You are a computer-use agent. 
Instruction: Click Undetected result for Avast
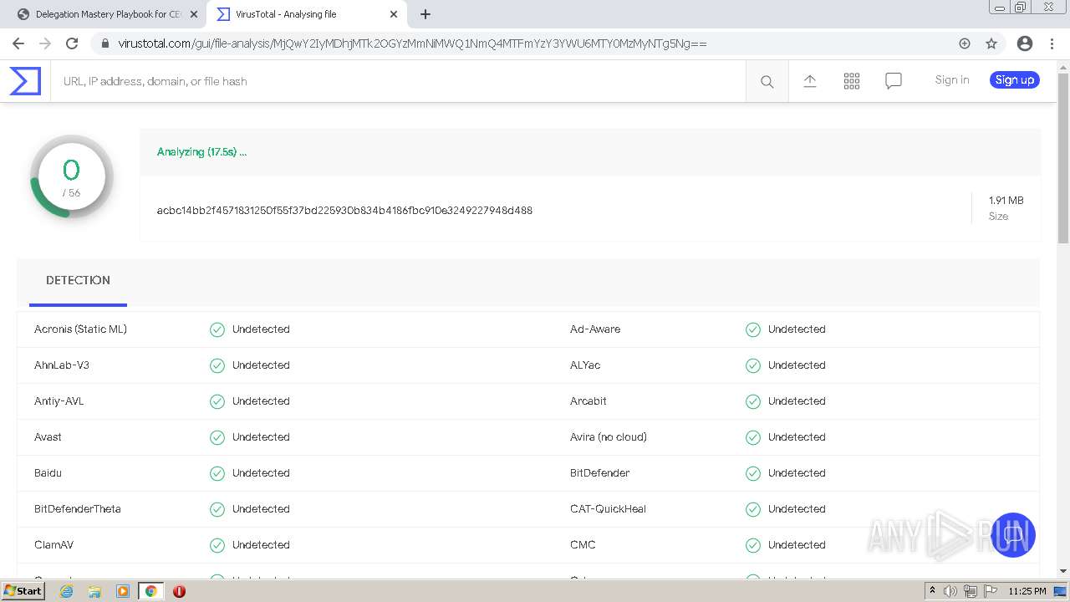(261, 437)
